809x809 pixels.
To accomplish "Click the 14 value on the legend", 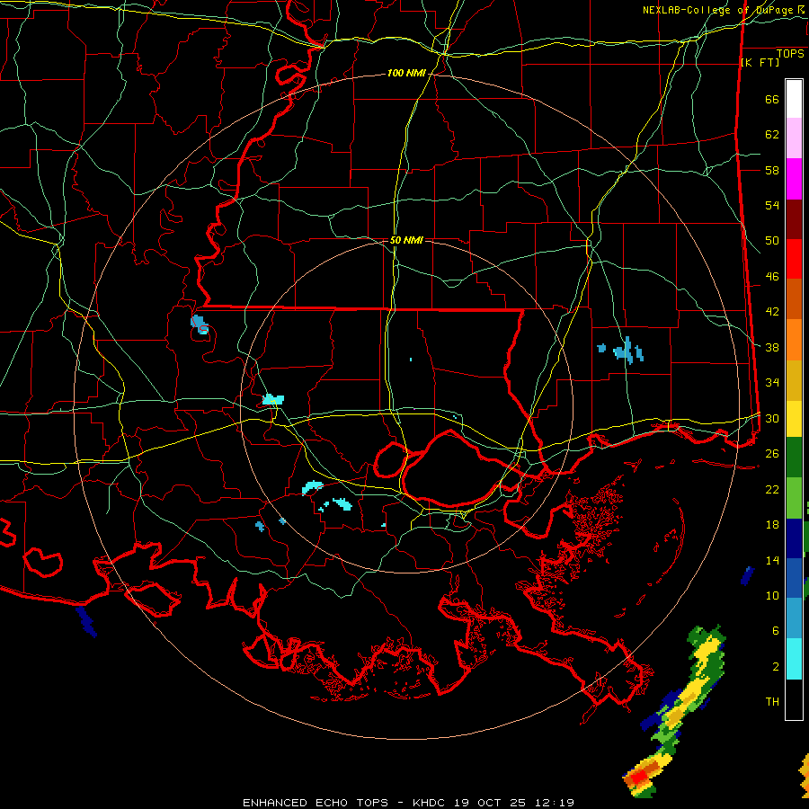I will (x=772, y=560).
